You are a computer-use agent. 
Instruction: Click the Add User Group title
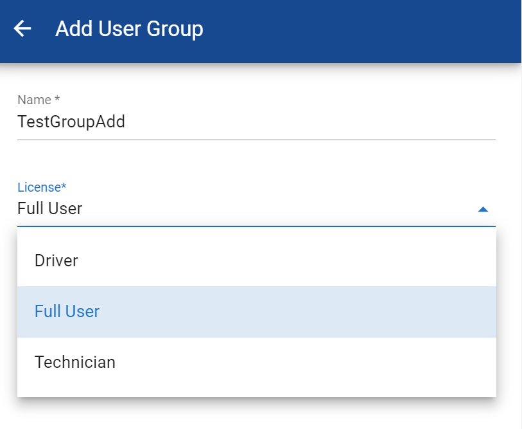[x=129, y=29]
